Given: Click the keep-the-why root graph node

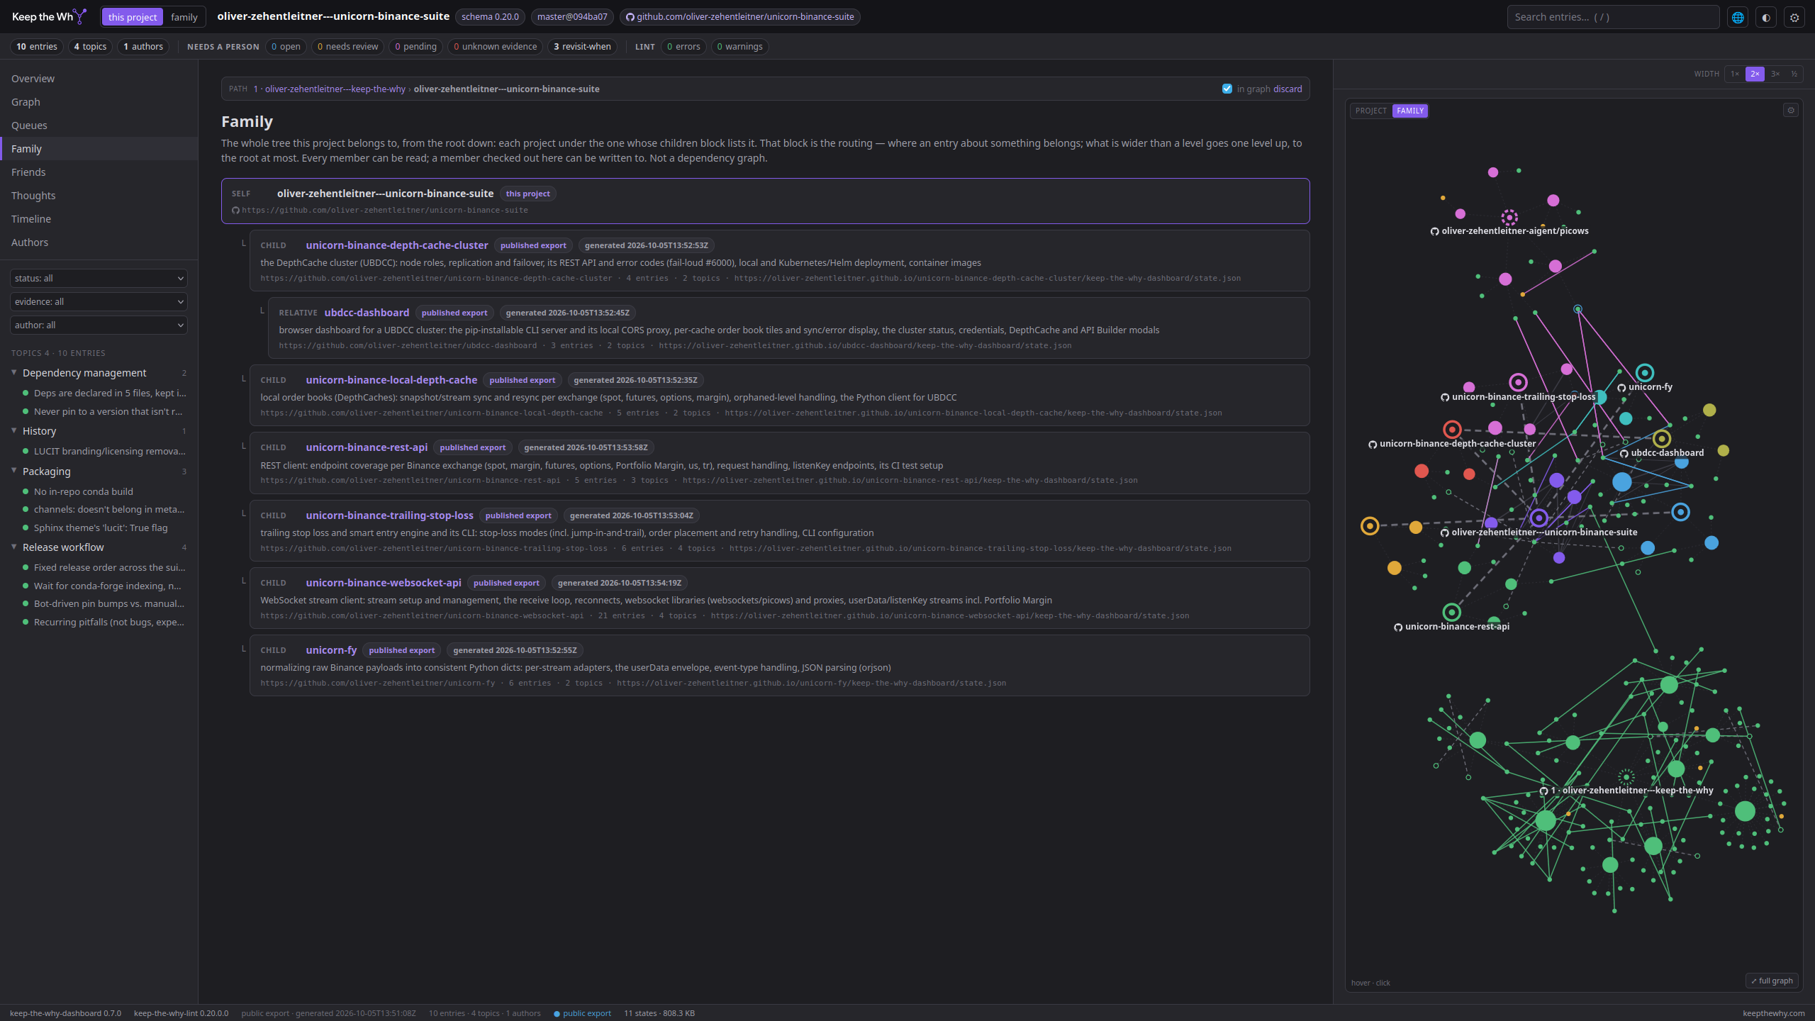Looking at the screenshot, I should click(x=1626, y=777).
